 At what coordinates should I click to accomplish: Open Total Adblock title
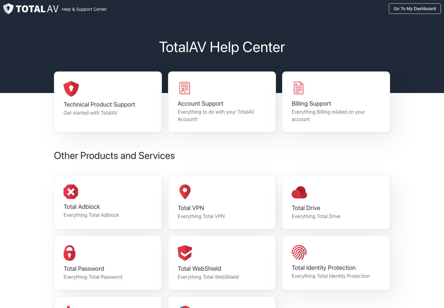(x=82, y=207)
